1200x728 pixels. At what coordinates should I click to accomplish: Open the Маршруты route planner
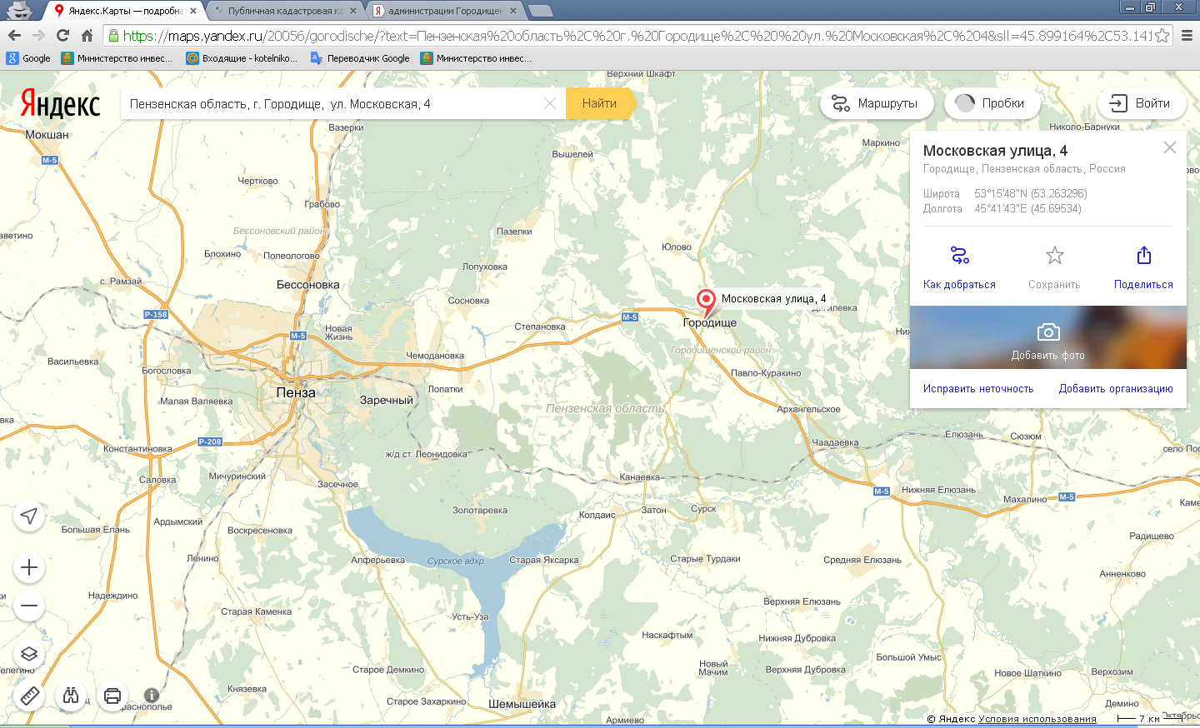tap(877, 103)
